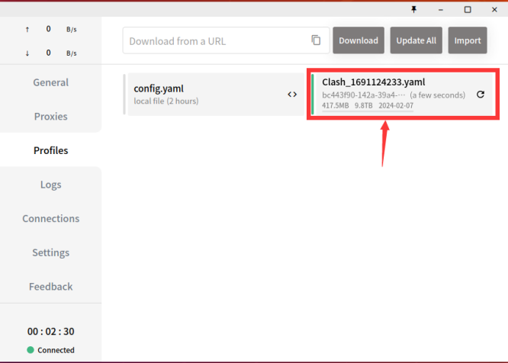
Task: Click the green Connected status dot
Action: coord(31,350)
